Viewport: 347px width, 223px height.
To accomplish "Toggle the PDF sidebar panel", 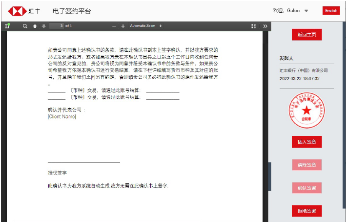I will click(x=7, y=26).
